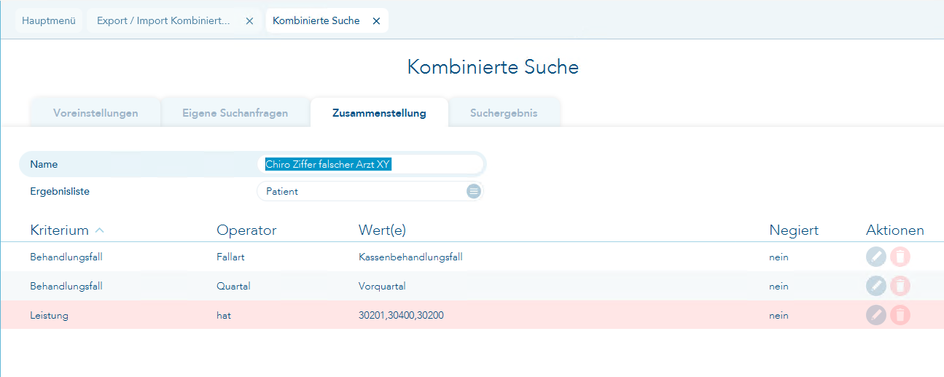Switch to Export / Import Kombiniert tab
This screenshot has width=944, height=377.
coord(163,21)
